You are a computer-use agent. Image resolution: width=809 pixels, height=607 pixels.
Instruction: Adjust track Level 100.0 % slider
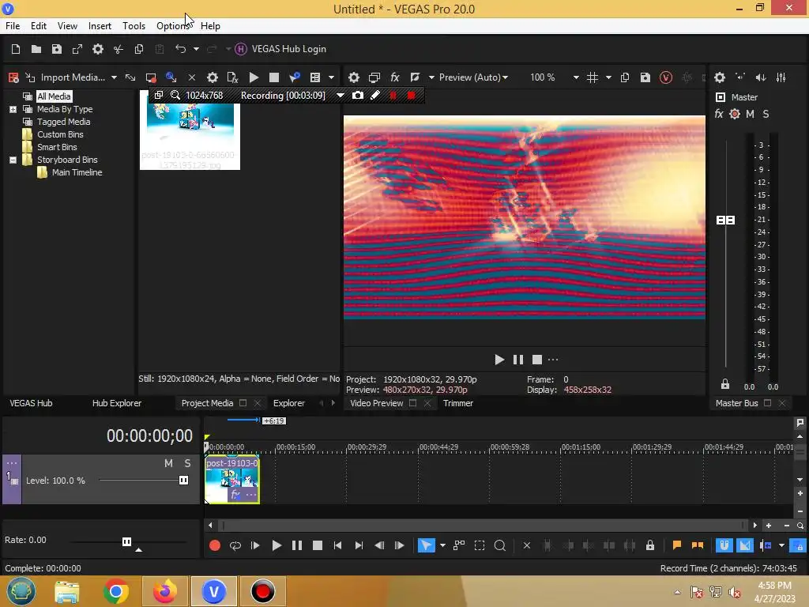coord(183,481)
